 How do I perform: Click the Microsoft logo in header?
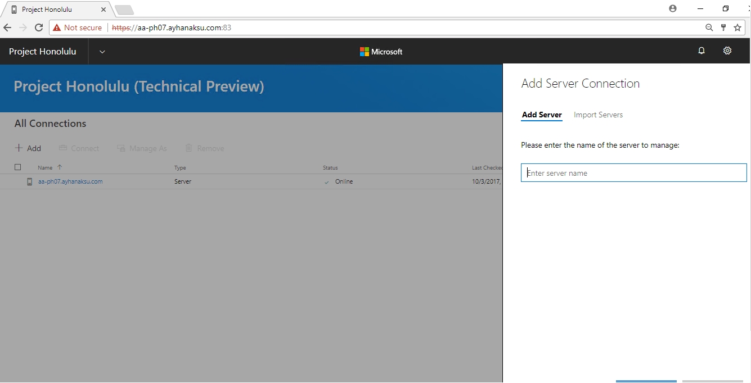pos(381,52)
